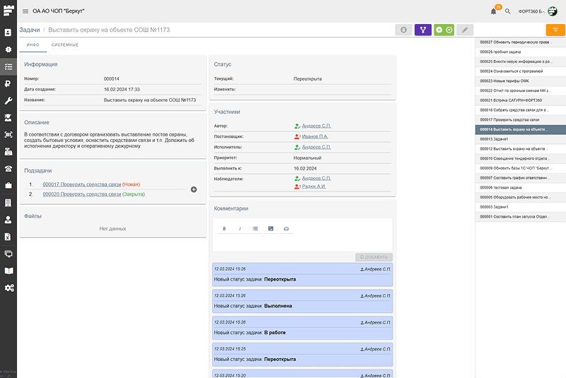Open the wrench tools sidebar icon

pos(8,100)
